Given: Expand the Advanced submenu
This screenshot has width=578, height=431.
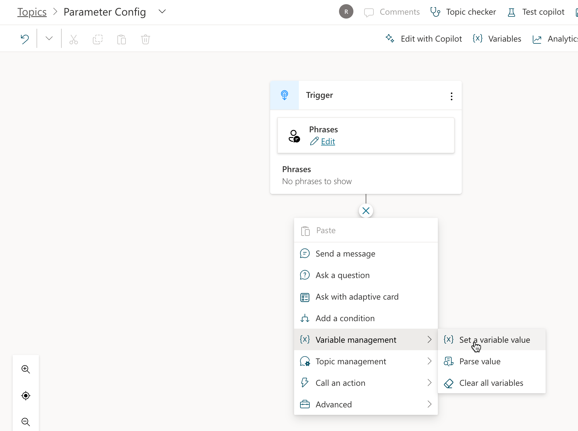Looking at the screenshot, I should click(365, 404).
